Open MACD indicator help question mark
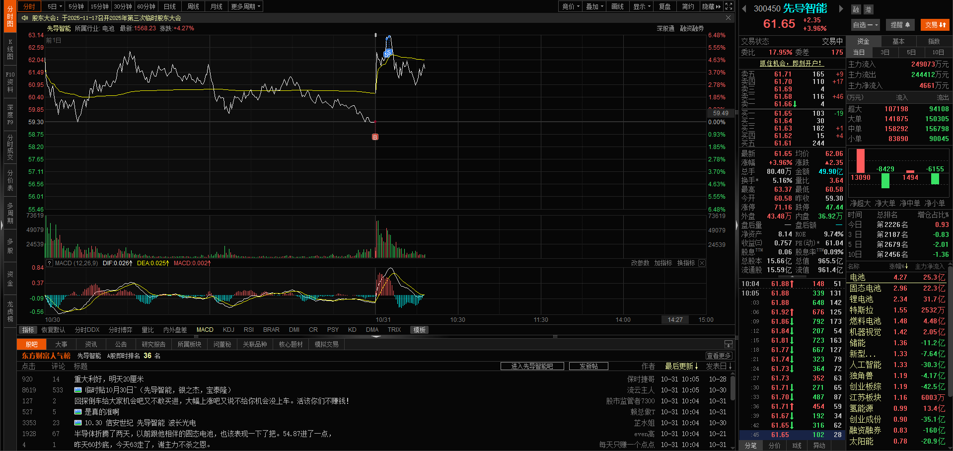Image resolution: width=953 pixels, height=451 pixels. (49, 263)
